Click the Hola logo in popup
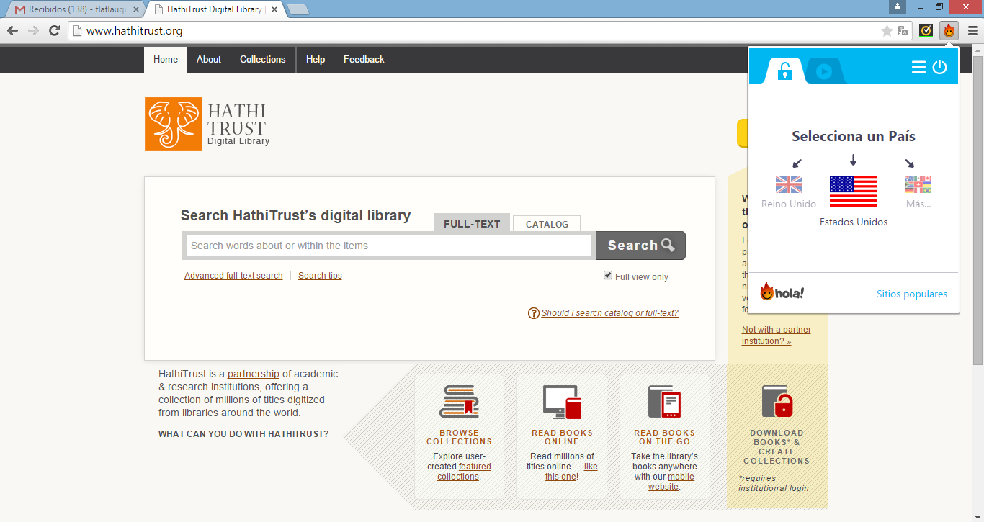This screenshot has height=522, width=984. point(782,292)
